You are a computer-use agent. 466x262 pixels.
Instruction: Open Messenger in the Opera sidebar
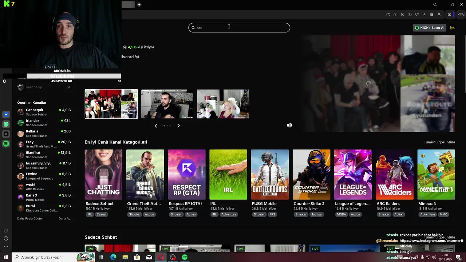pyautogui.click(x=6, y=114)
